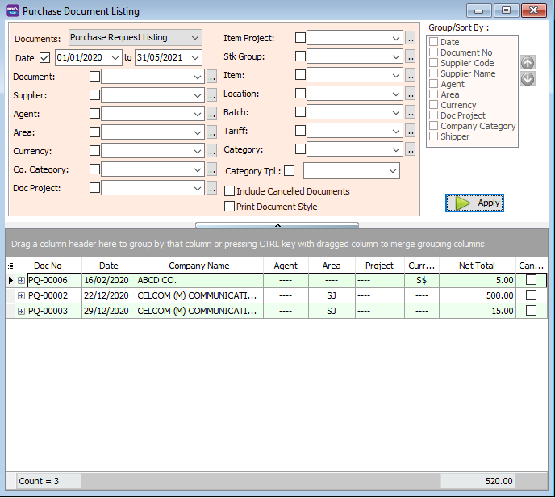Click the Doc Project lookup ellipsis button

212,188
